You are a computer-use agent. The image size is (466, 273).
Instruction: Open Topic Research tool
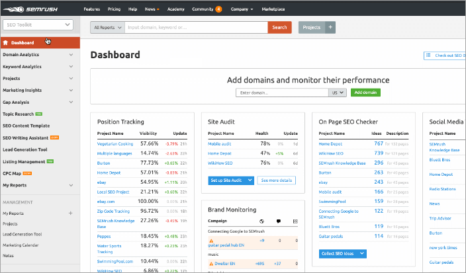coord(18,114)
